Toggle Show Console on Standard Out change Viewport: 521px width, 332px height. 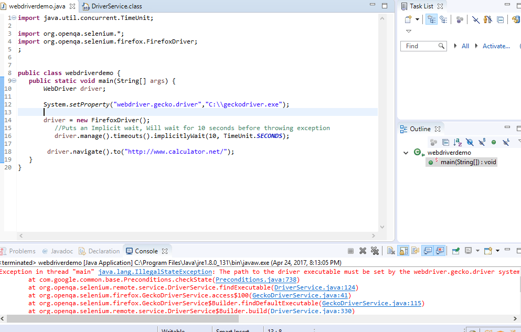428,251
